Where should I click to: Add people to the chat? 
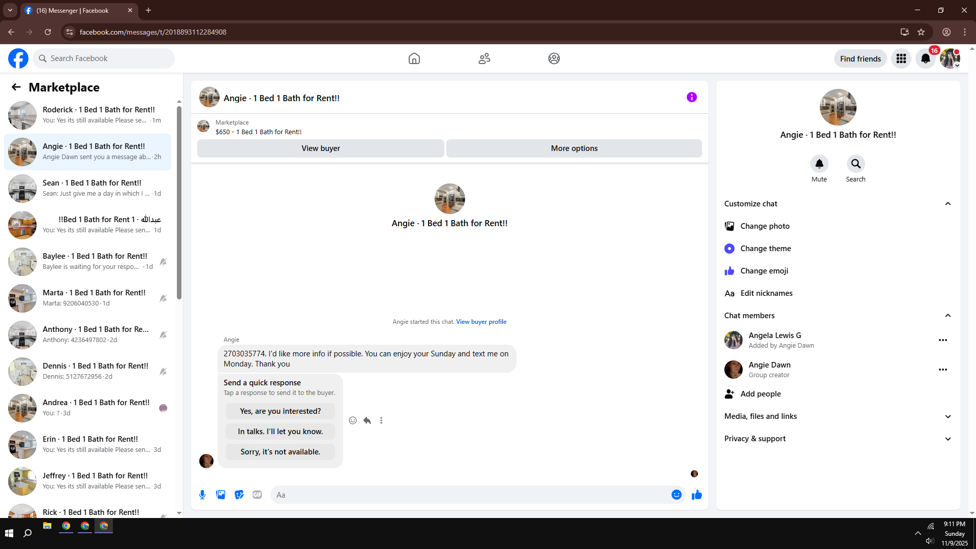click(x=838, y=394)
